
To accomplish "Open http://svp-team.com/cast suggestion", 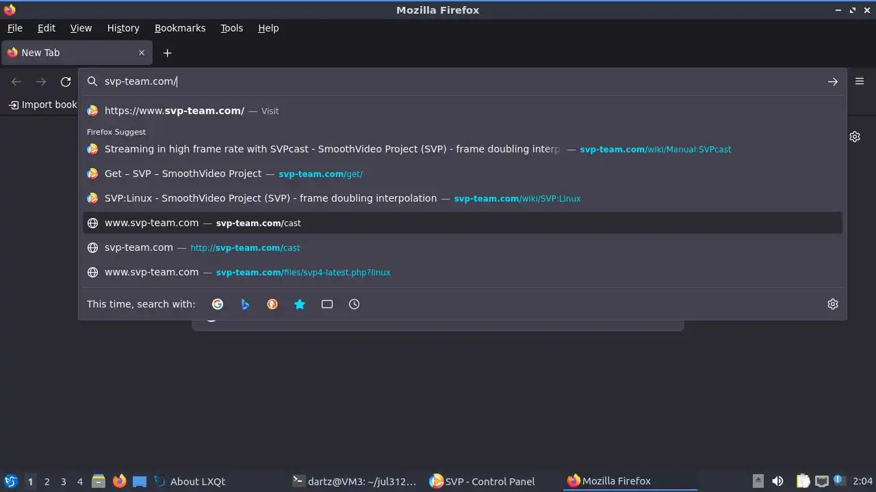I will [463, 247].
